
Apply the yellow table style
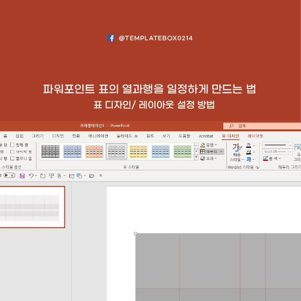point(138,151)
